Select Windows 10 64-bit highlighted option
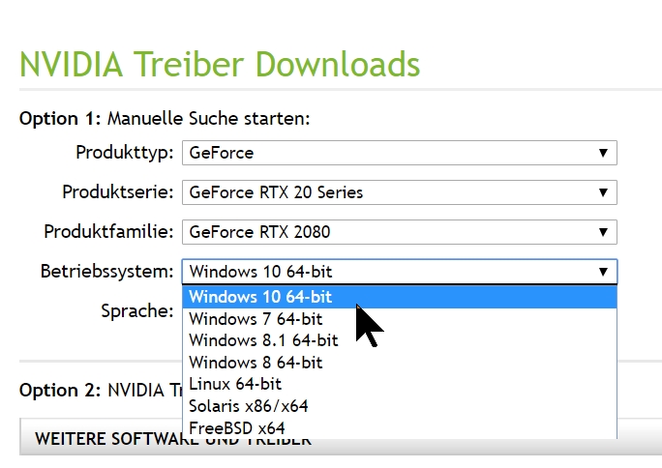Screen dimensions: 662x468 (400, 297)
